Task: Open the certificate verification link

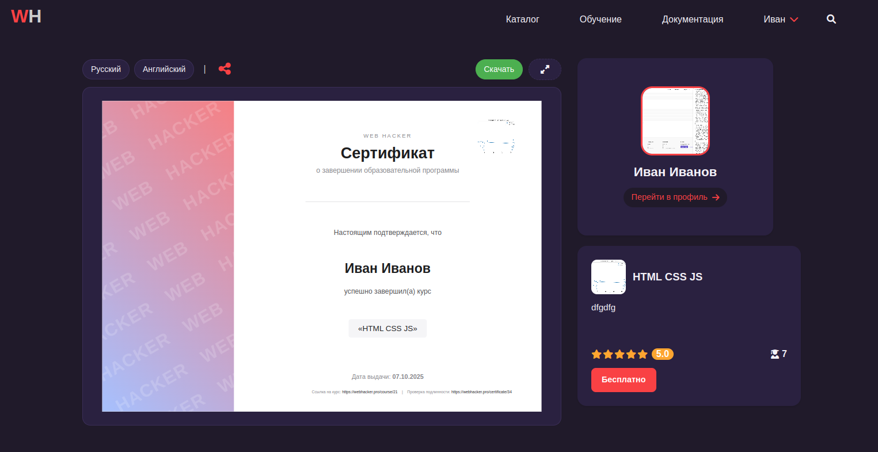Action: [x=481, y=392]
